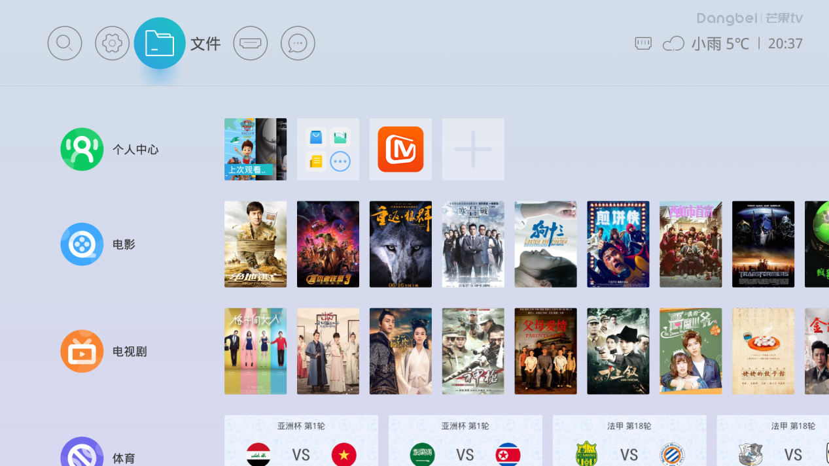Select the 体育 category label
This screenshot has height=466, width=829.
pyautogui.click(x=124, y=458)
